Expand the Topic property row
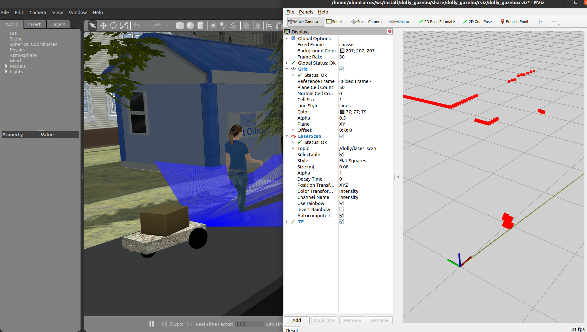587x332 pixels. [293, 148]
